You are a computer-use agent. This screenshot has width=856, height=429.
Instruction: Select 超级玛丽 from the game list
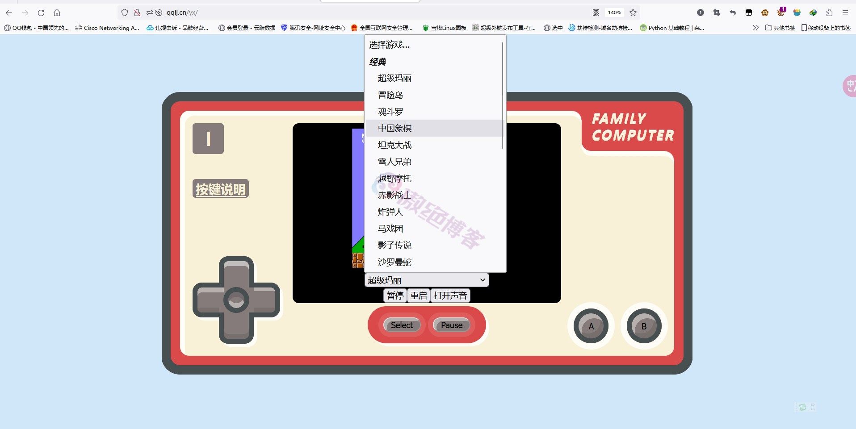coord(434,78)
